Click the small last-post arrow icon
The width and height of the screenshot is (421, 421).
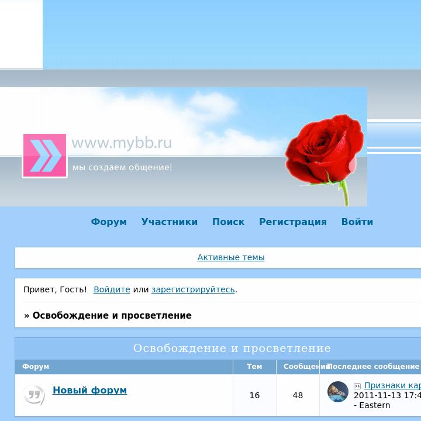[x=357, y=386]
